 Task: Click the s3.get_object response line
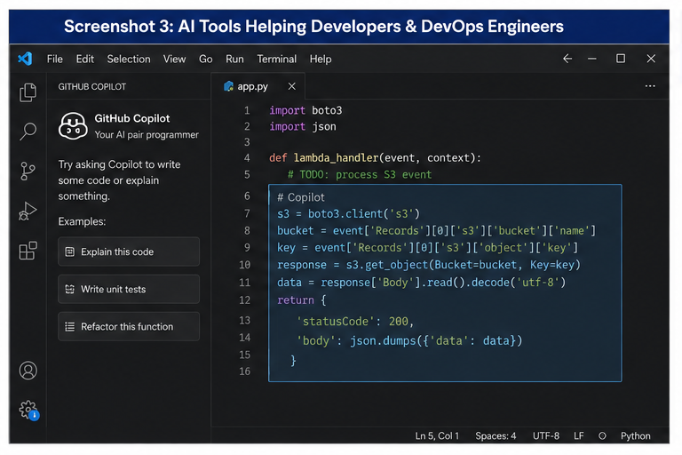[429, 265]
